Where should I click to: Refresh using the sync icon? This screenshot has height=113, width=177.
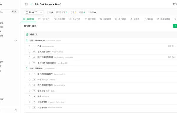[x=174, y=4]
